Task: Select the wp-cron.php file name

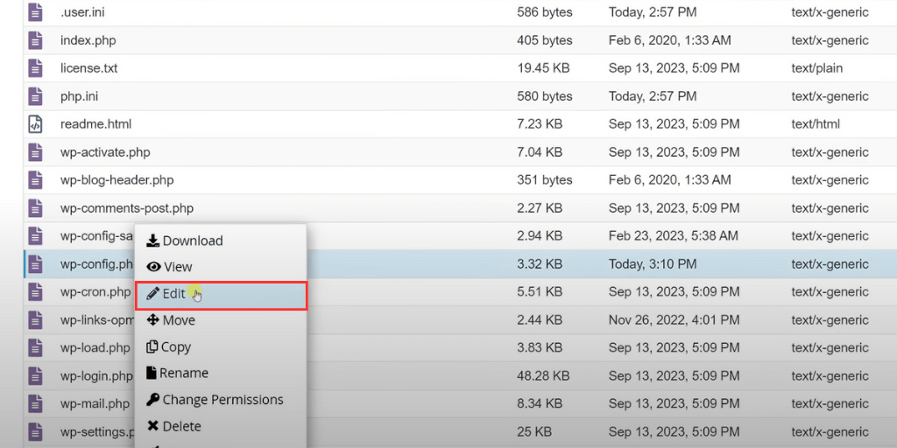Action: [95, 292]
